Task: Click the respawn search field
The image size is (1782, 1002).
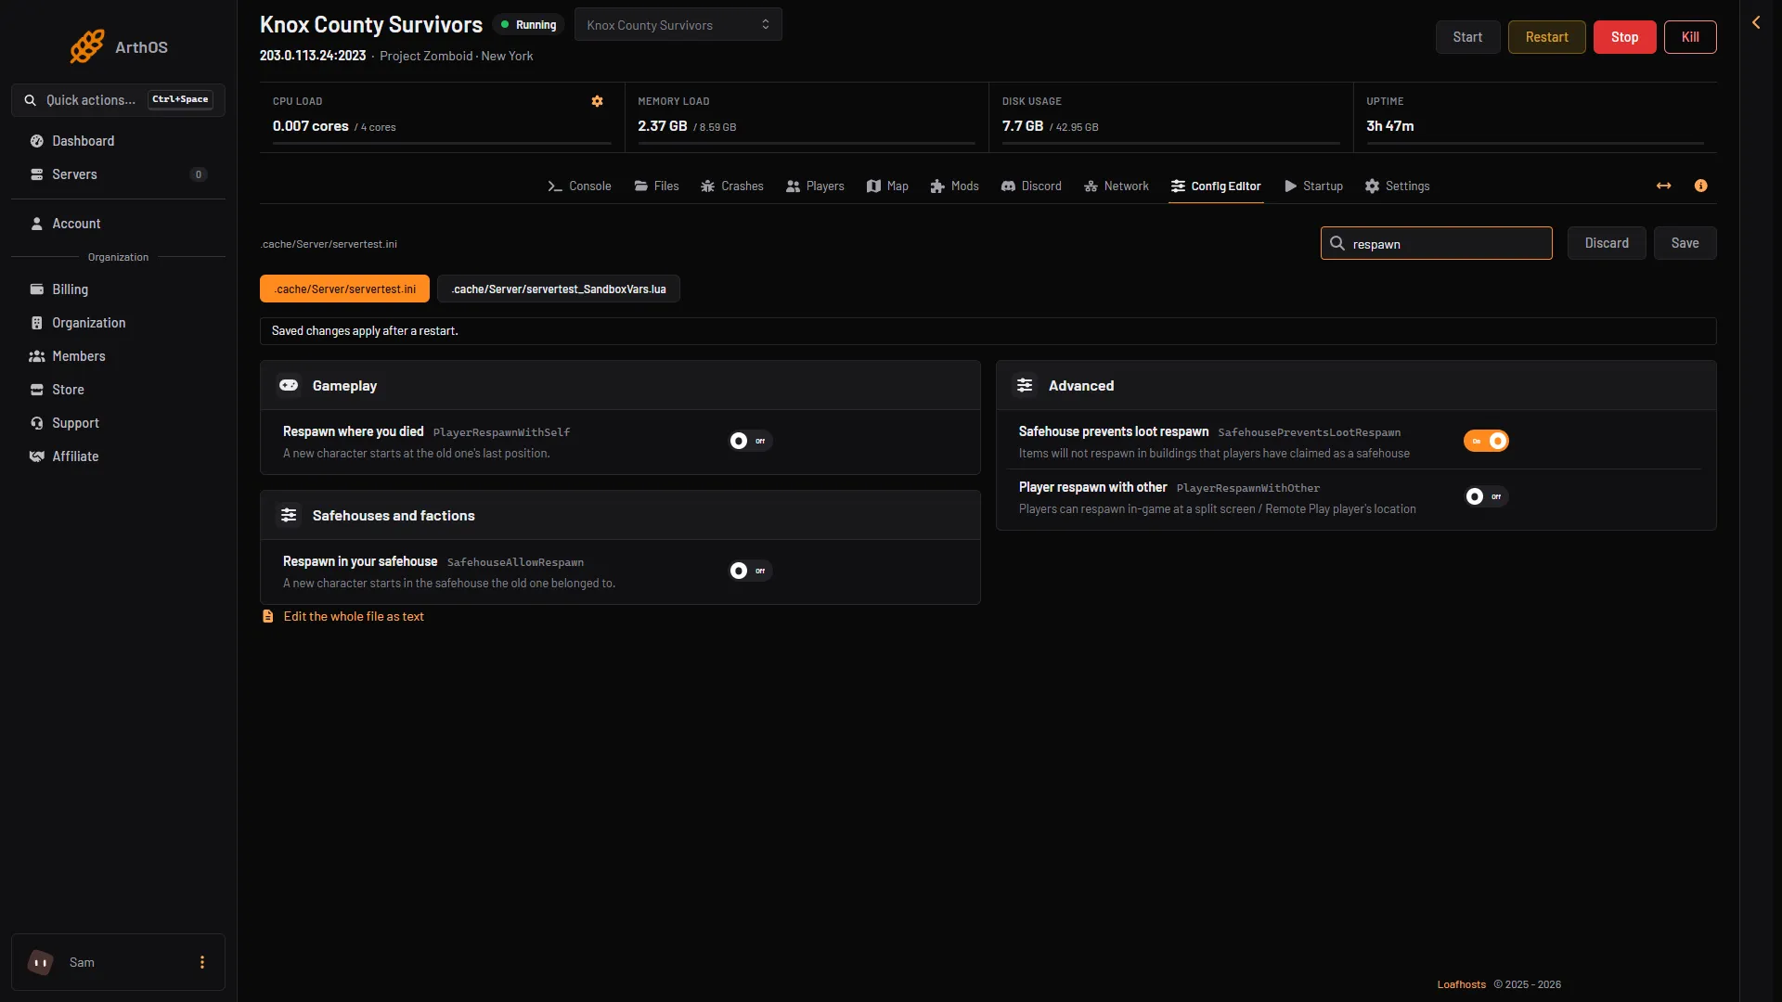Action: pyautogui.click(x=1436, y=243)
